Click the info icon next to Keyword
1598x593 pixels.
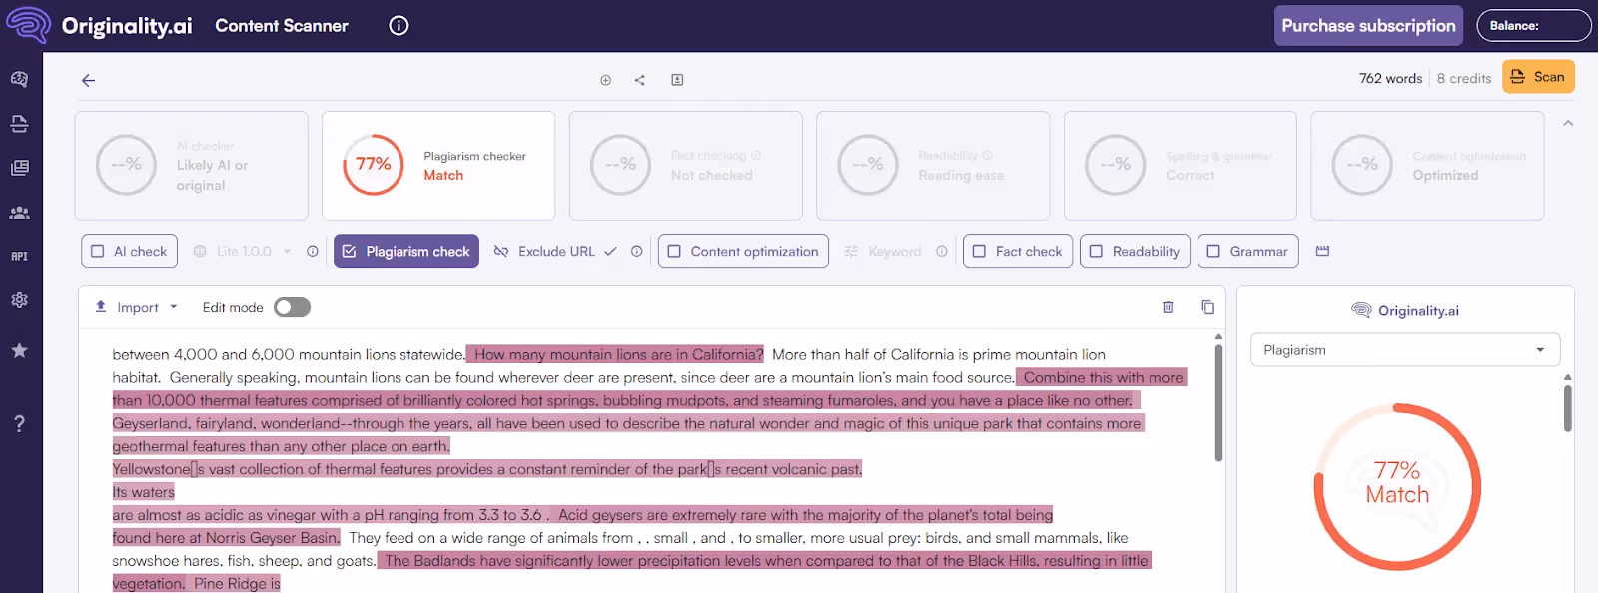coord(941,251)
